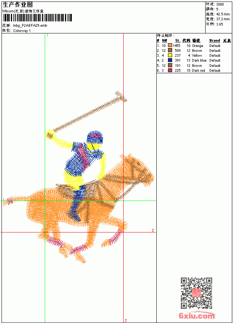233x323 pixels.
Task: Click the 'Brand' column header
Action: (x=215, y=41)
